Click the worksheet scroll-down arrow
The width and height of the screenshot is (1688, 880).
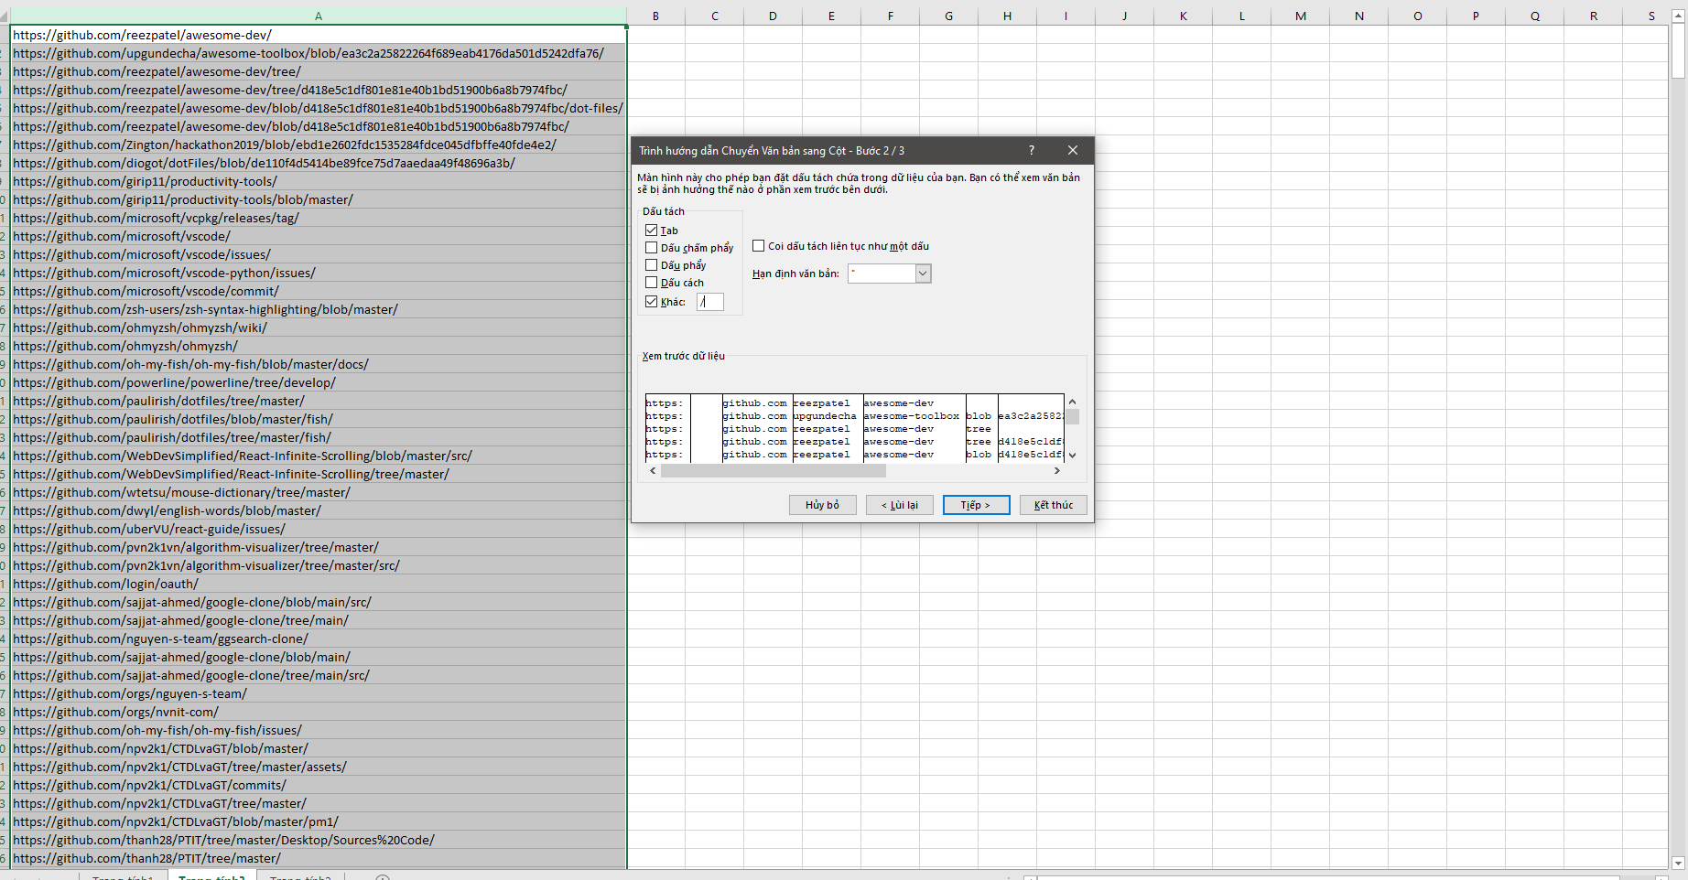point(1678,863)
